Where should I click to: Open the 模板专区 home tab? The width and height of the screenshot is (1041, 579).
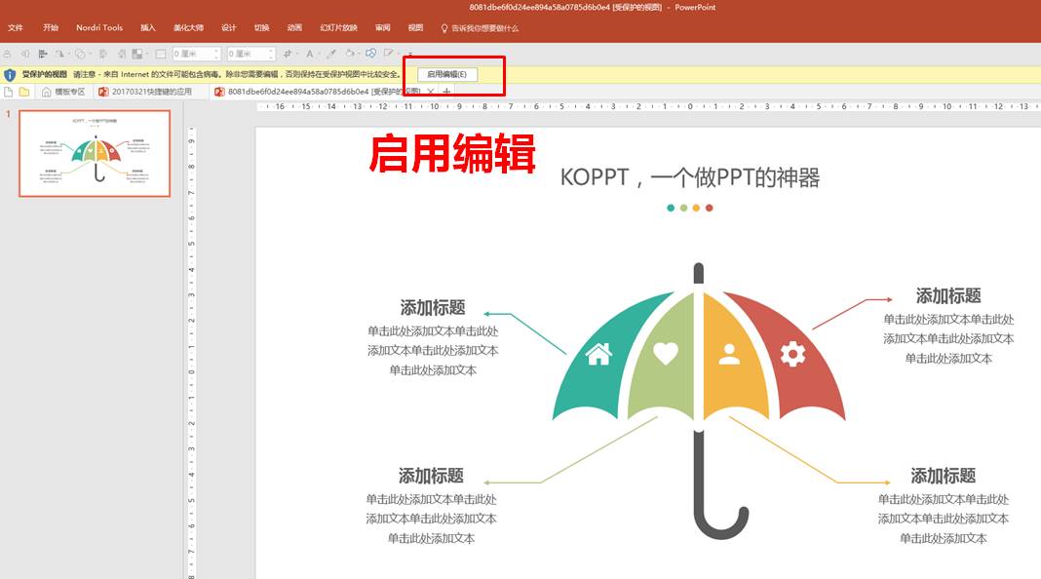point(63,92)
